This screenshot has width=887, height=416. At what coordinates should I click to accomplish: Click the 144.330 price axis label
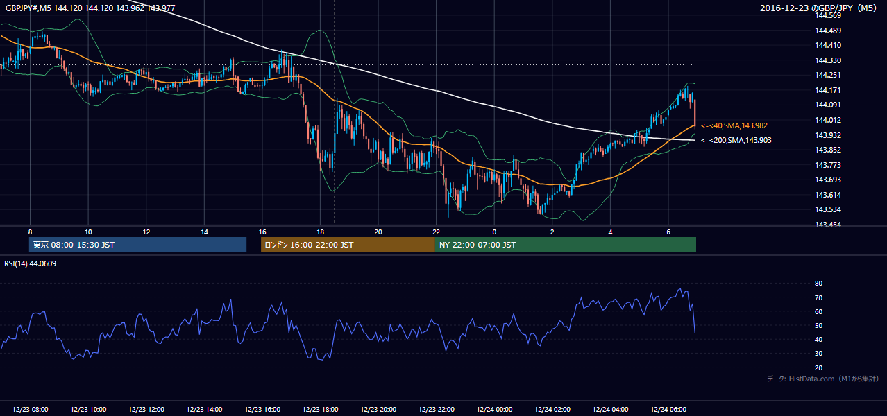click(828, 60)
